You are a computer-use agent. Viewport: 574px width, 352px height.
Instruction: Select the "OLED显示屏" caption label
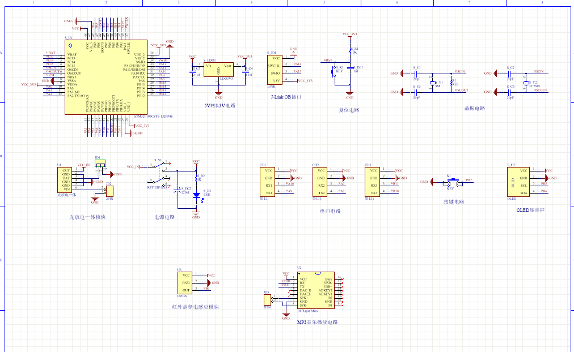530,210
